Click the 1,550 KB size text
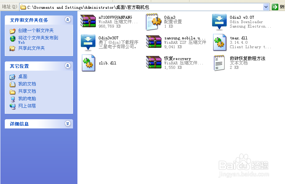285x184 pixels. tap(173, 67)
